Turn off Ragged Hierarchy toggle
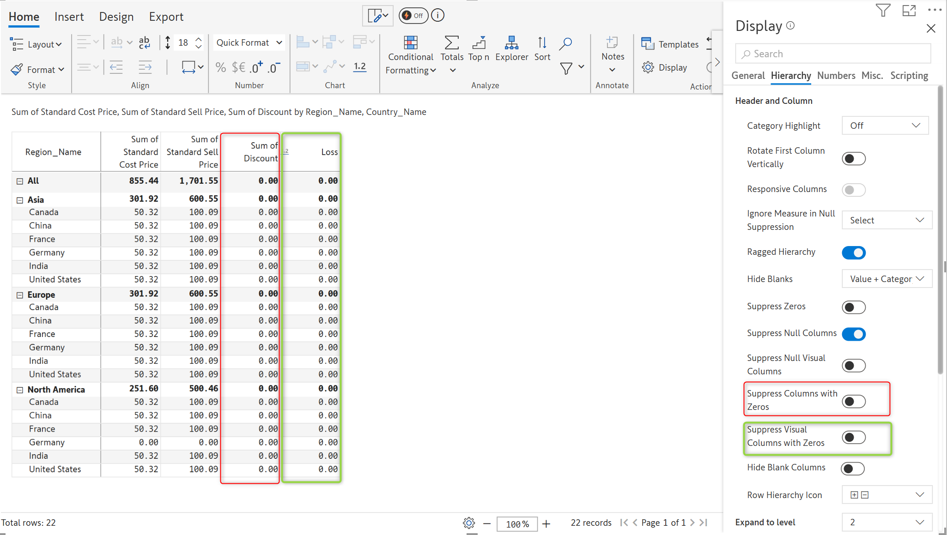The height and width of the screenshot is (535, 947). (853, 252)
